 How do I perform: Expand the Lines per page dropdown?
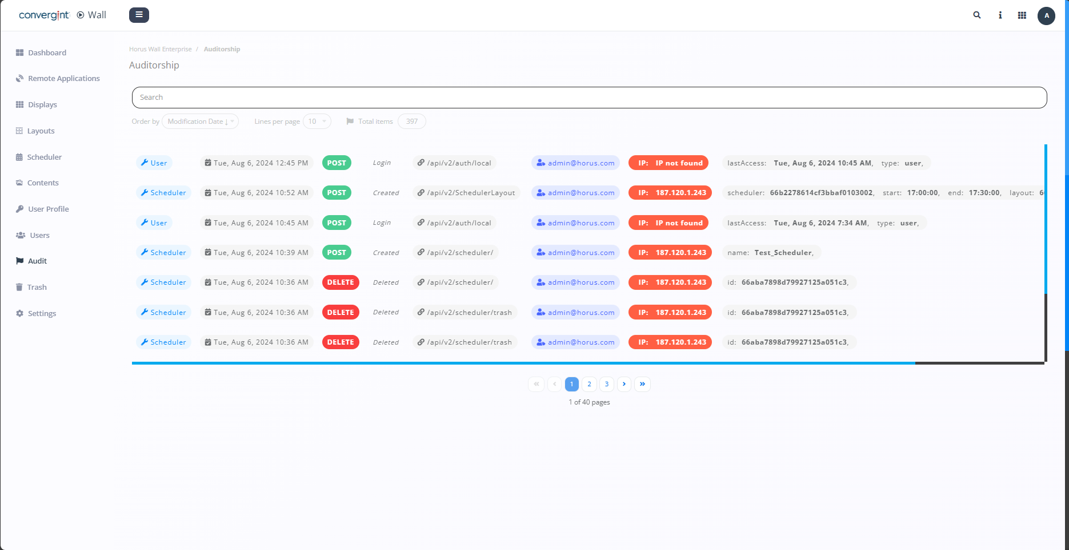coord(317,122)
